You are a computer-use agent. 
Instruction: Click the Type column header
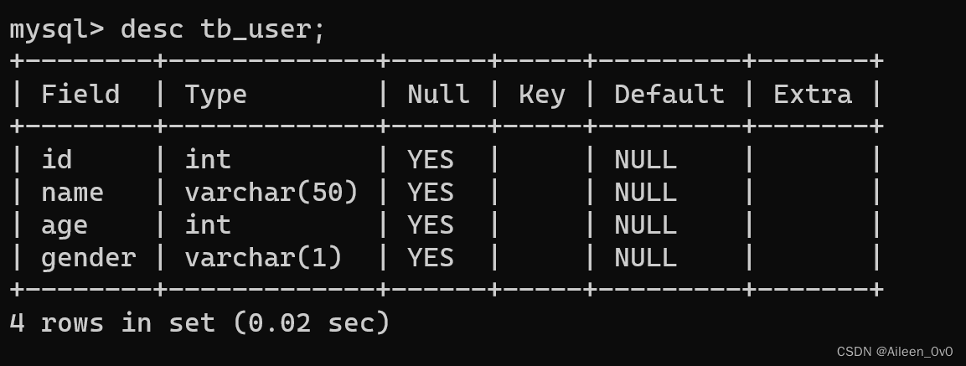point(215,94)
